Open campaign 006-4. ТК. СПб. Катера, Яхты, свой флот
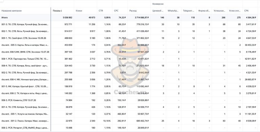The image size is (260, 132). (25, 66)
